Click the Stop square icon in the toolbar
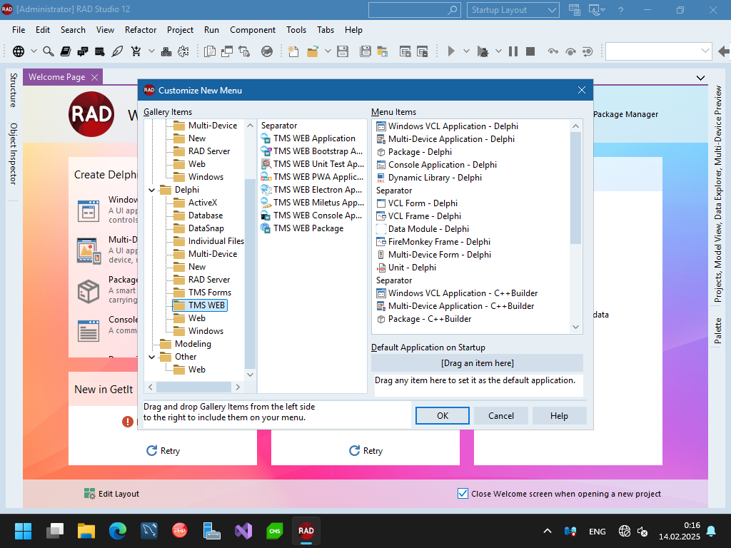This screenshot has height=548, width=731. coord(530,51)
